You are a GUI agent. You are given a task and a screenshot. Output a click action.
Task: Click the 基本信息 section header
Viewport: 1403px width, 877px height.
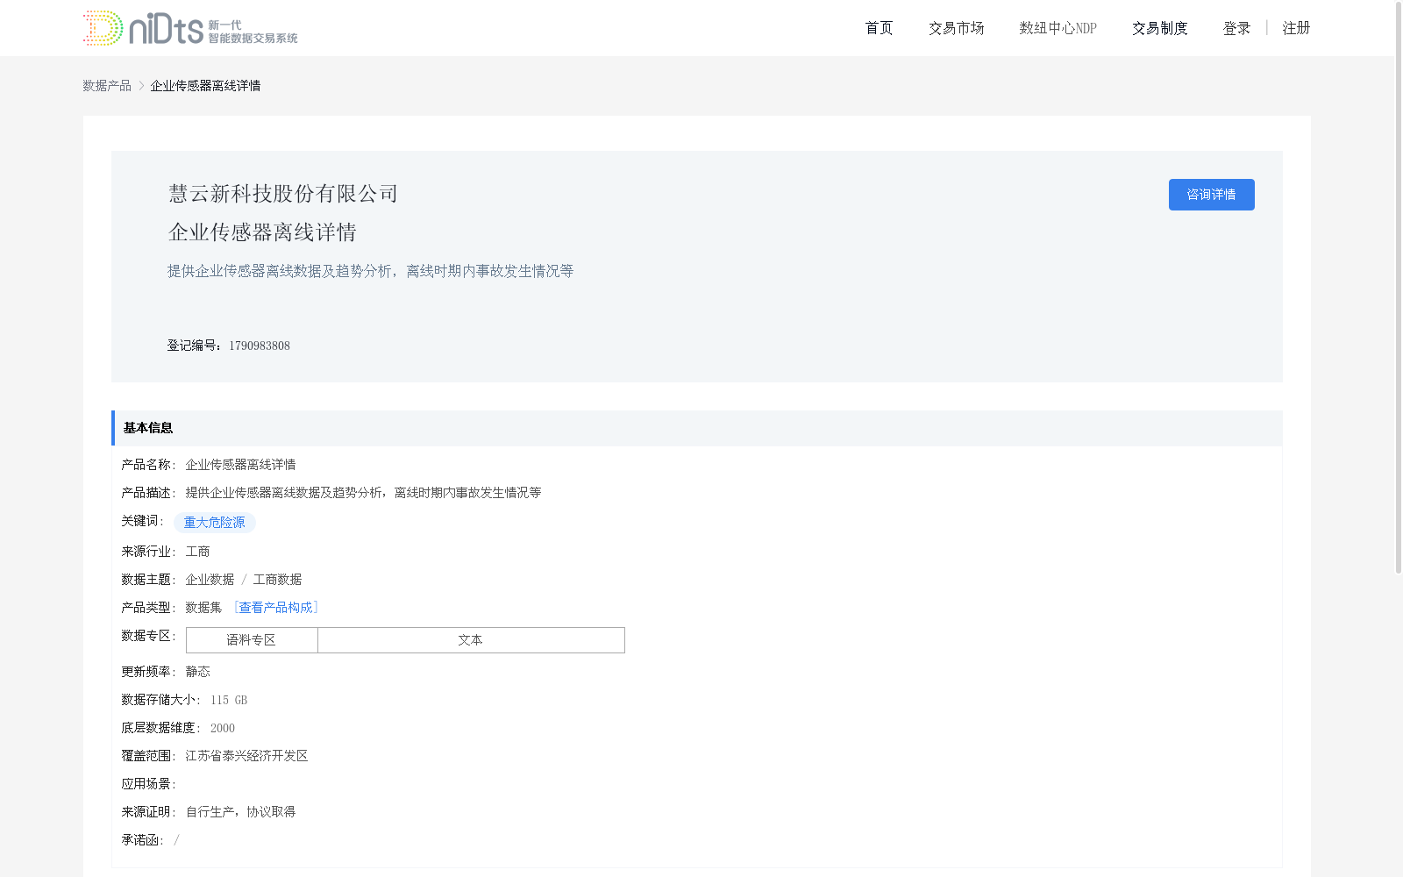point(697,428)
